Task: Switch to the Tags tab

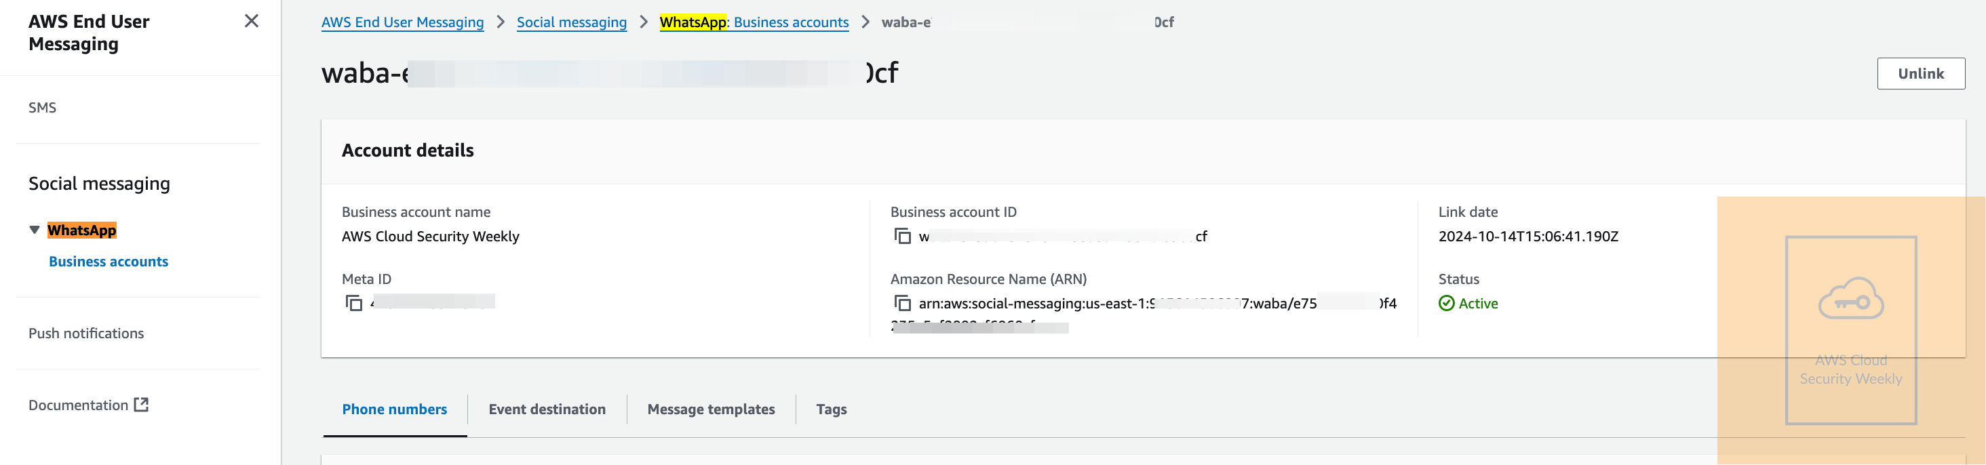Action: [831, 409]
